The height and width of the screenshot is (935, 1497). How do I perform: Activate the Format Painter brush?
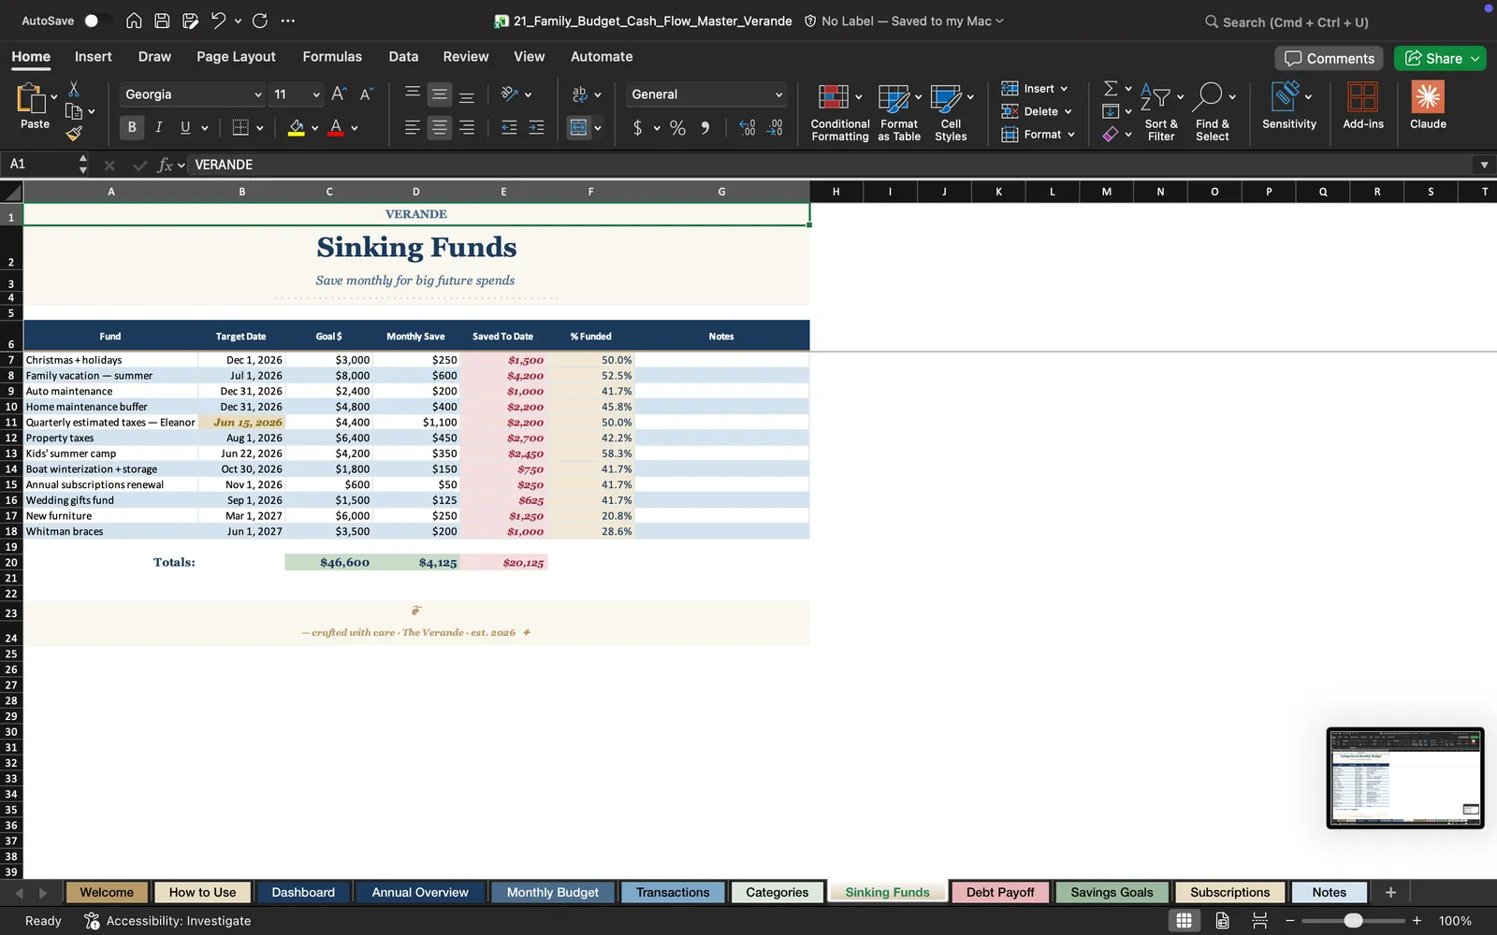74,134
